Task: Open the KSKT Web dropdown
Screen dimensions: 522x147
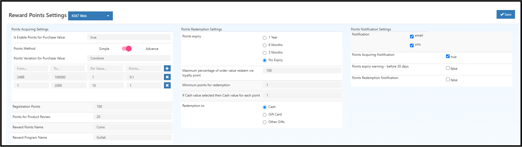Action: coord(90,16)
